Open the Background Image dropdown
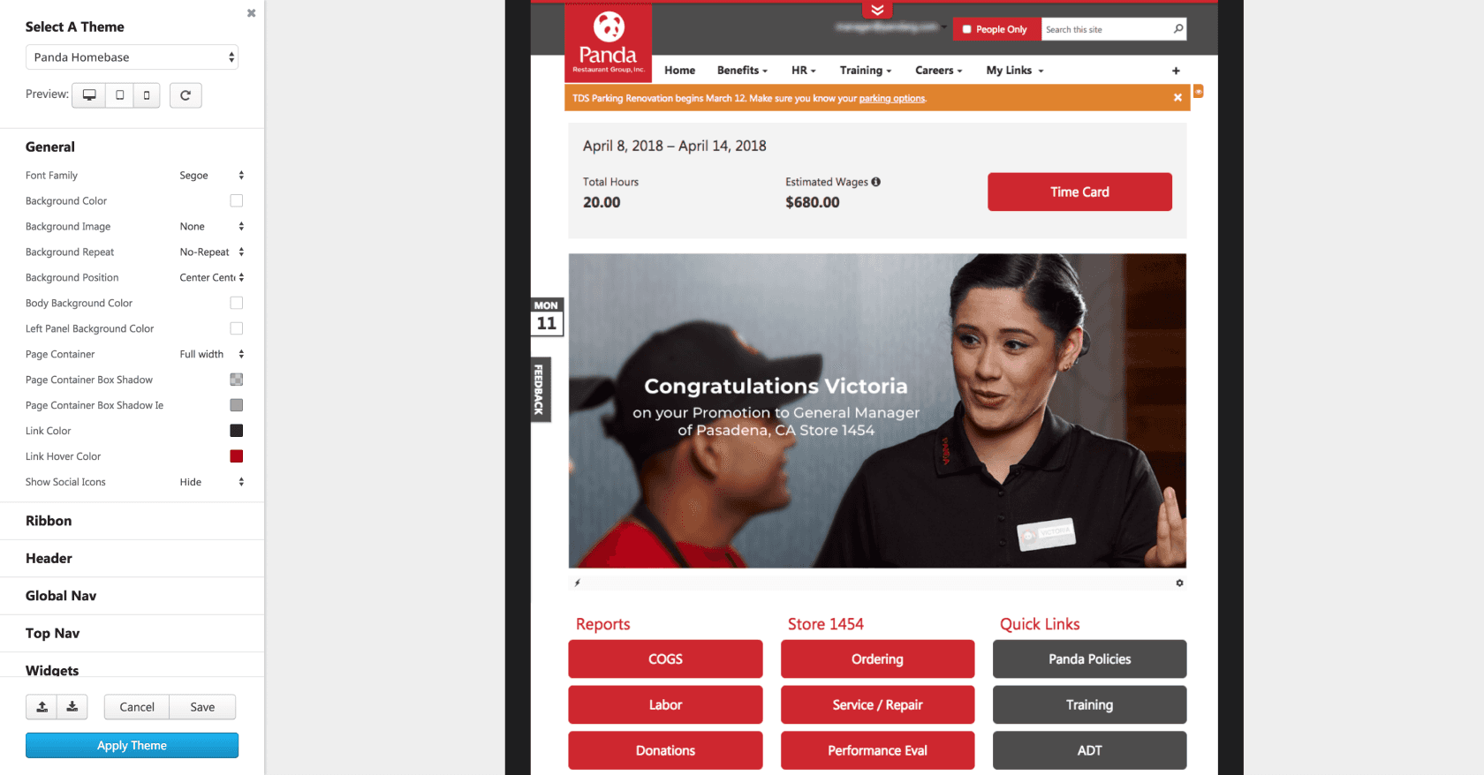This screenshot has width=1484, height=775. 211,227
